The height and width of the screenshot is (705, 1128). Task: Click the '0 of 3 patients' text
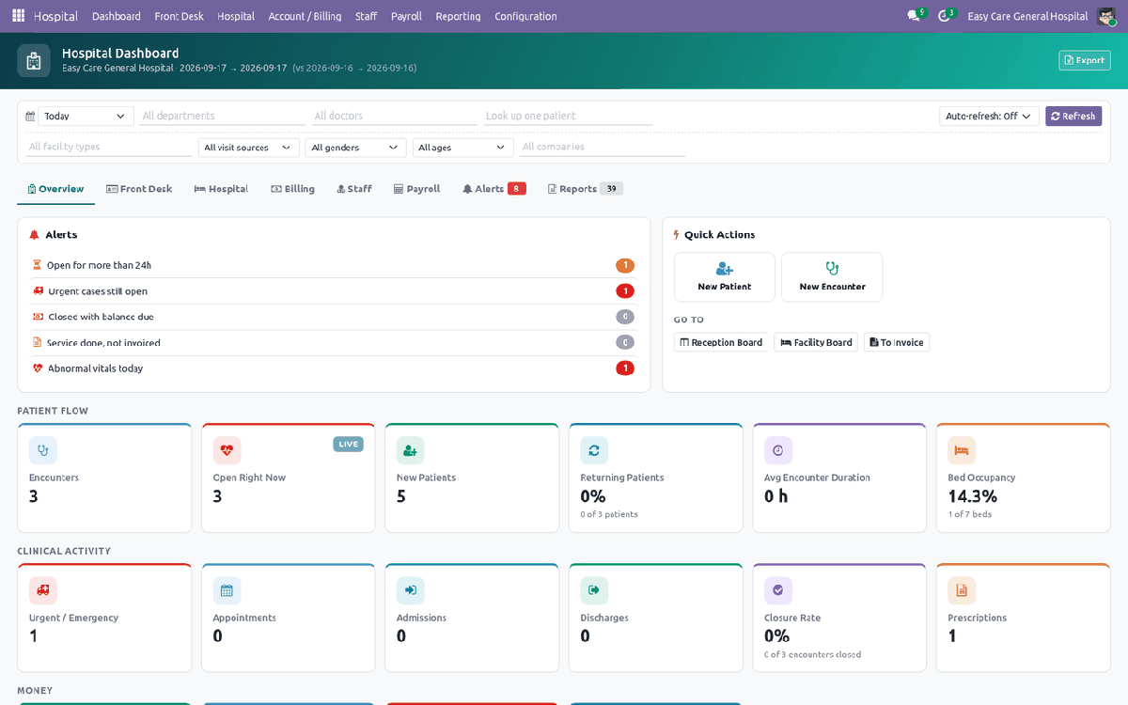pos(609,514)
